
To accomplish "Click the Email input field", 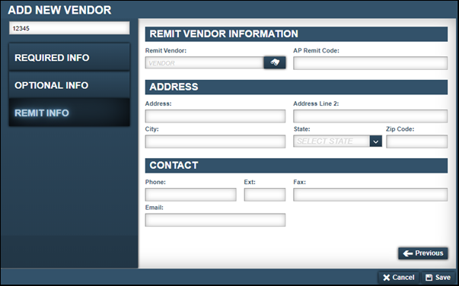I will pyautogui.click(x=215, y=220).
